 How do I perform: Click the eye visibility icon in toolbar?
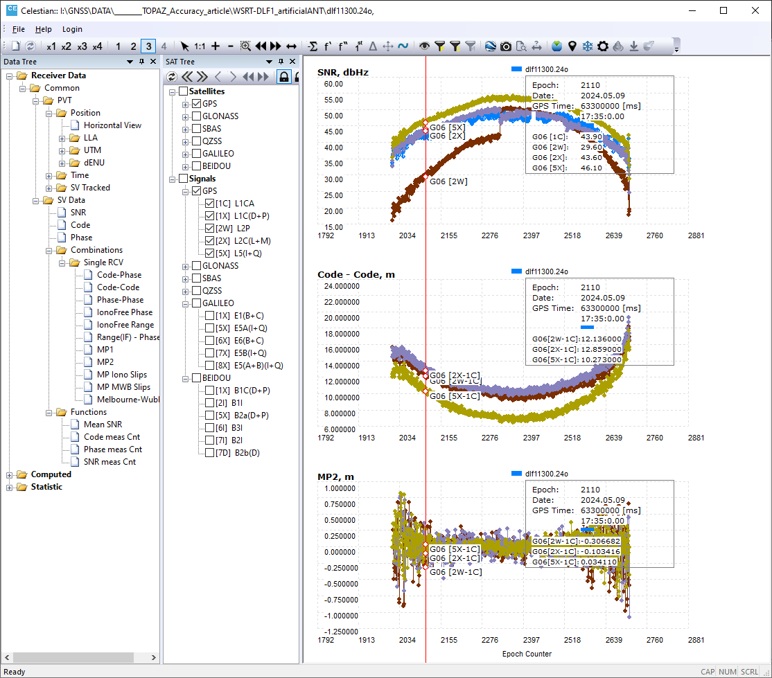point(424,46)
